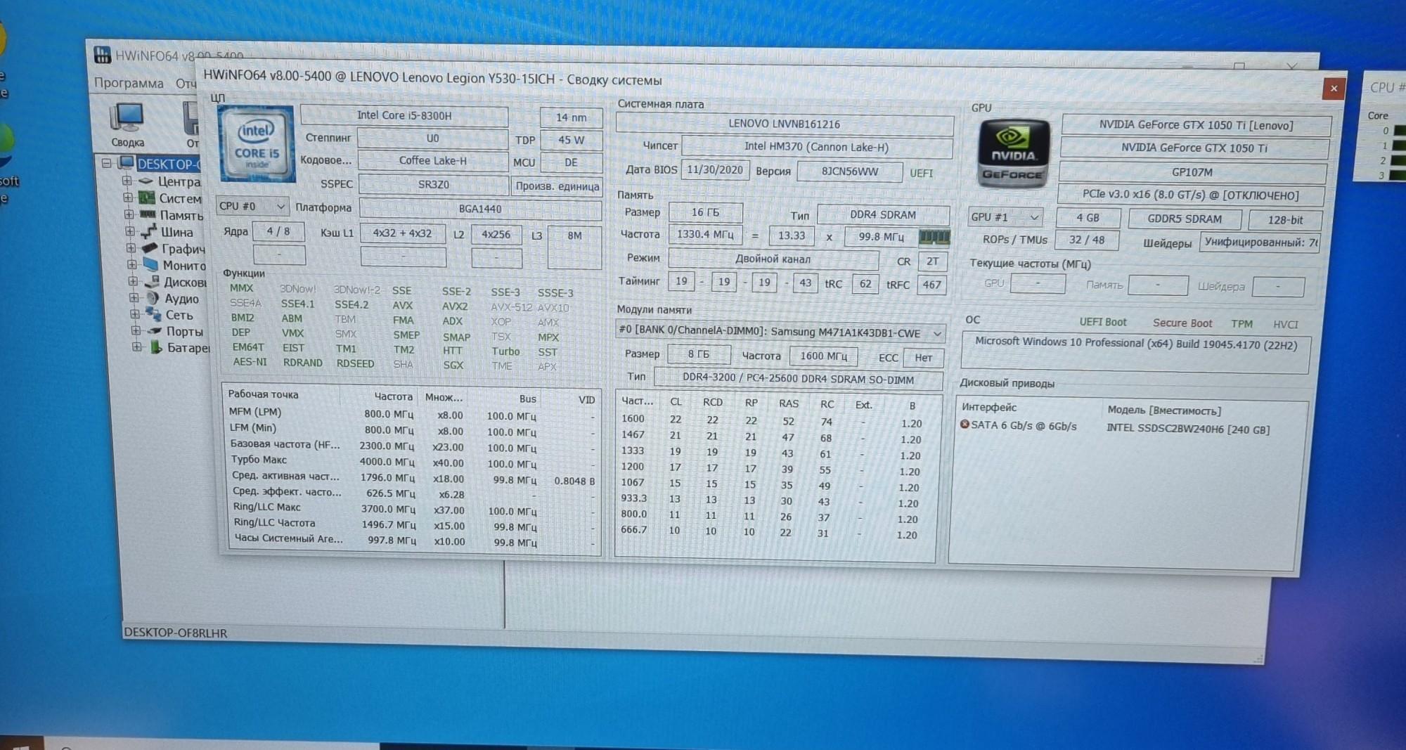Click the bus icon in the Шина row

tap(148, 231)
